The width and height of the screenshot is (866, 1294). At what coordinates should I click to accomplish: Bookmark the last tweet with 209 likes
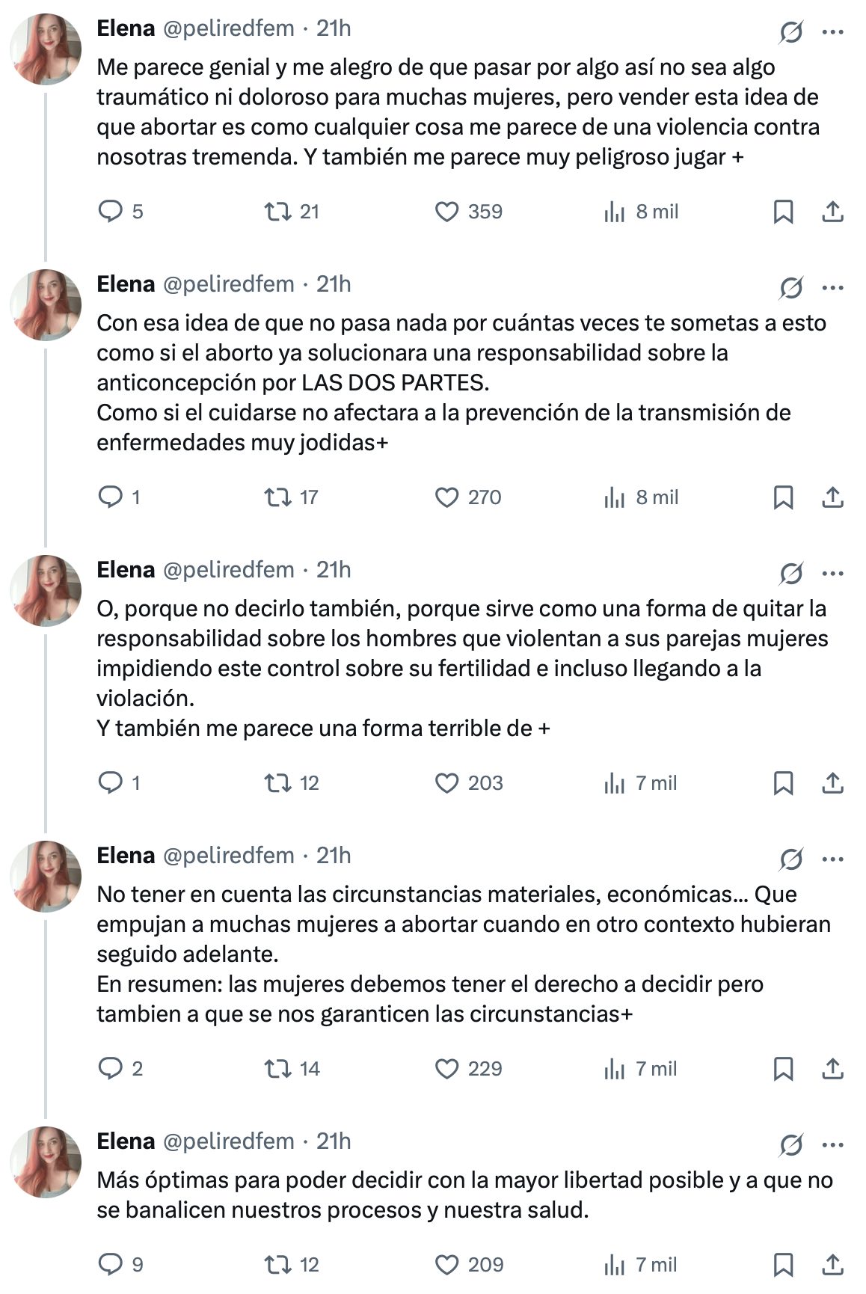click(782, 1265)
